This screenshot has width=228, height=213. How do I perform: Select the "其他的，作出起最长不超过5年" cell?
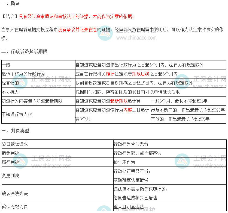(180, 119)
